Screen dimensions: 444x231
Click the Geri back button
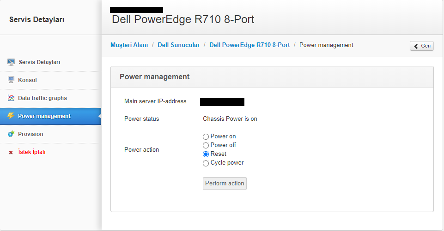click(422, 46)
